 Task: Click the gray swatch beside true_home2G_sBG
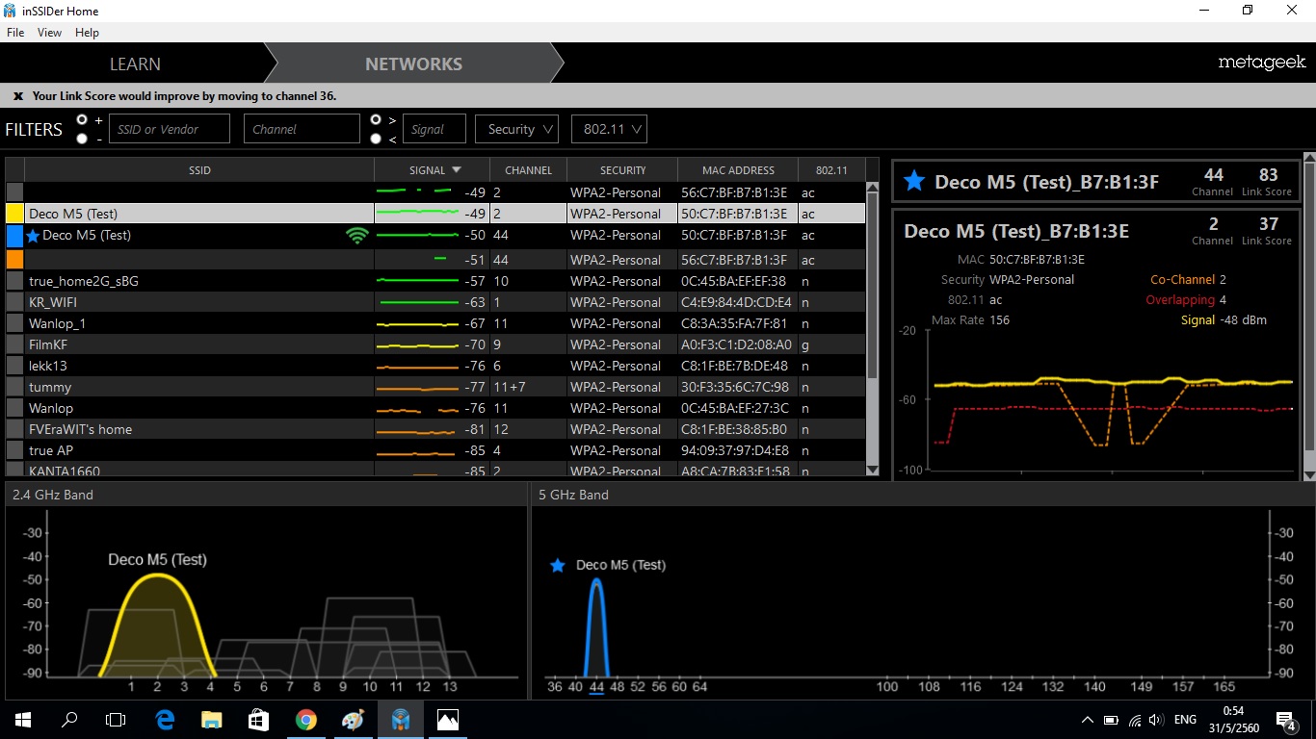[x=14, y=281]
